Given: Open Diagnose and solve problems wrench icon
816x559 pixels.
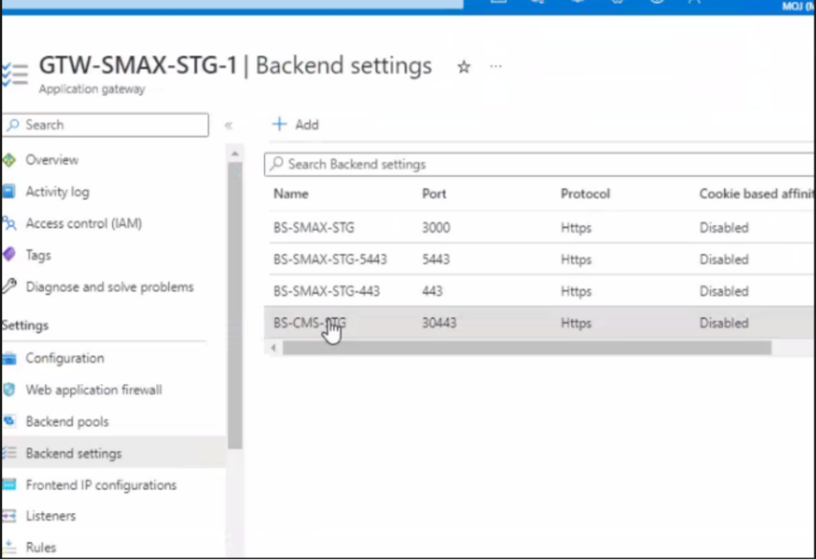Looking at the screenshot, I should coord(11,287).
